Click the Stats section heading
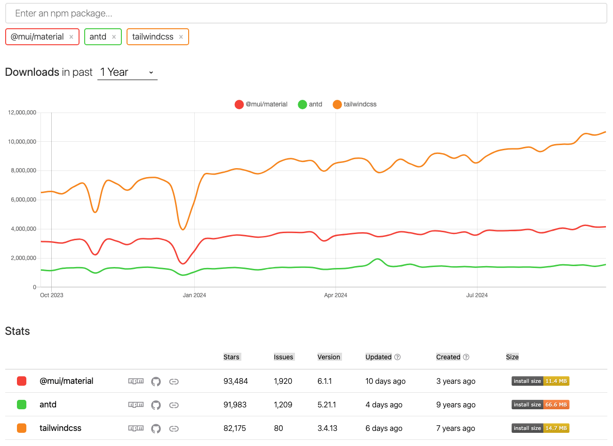Image resolution: width=613 pixels, height=446 pixels. click(x=17, y=331)
